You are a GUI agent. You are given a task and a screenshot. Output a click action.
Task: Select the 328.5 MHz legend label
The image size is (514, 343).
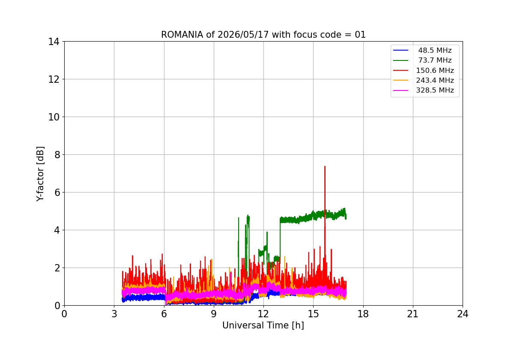pos(435,90)
